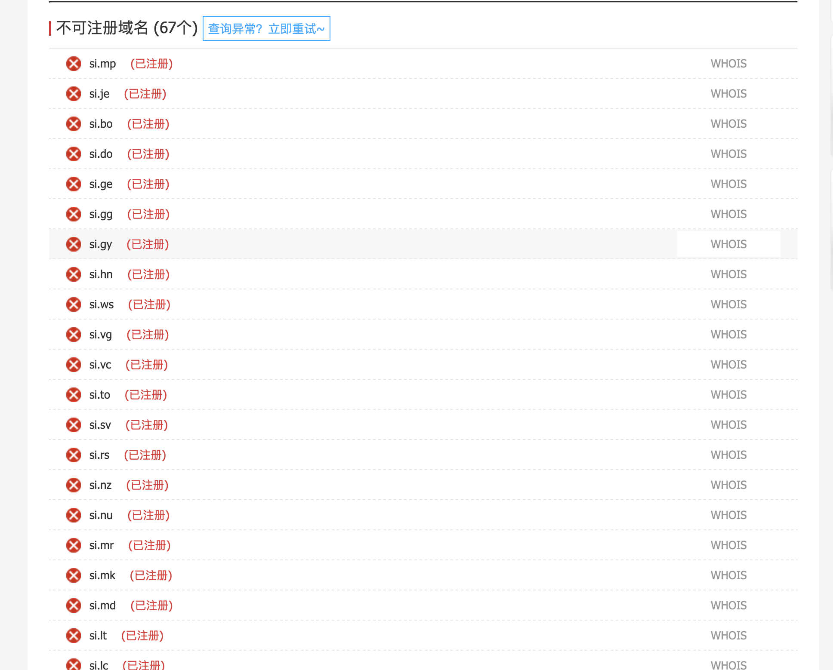This screenshot has height=670, width=833.
Task: Open WHOIS for si.mr
Action: pos(728,545)
